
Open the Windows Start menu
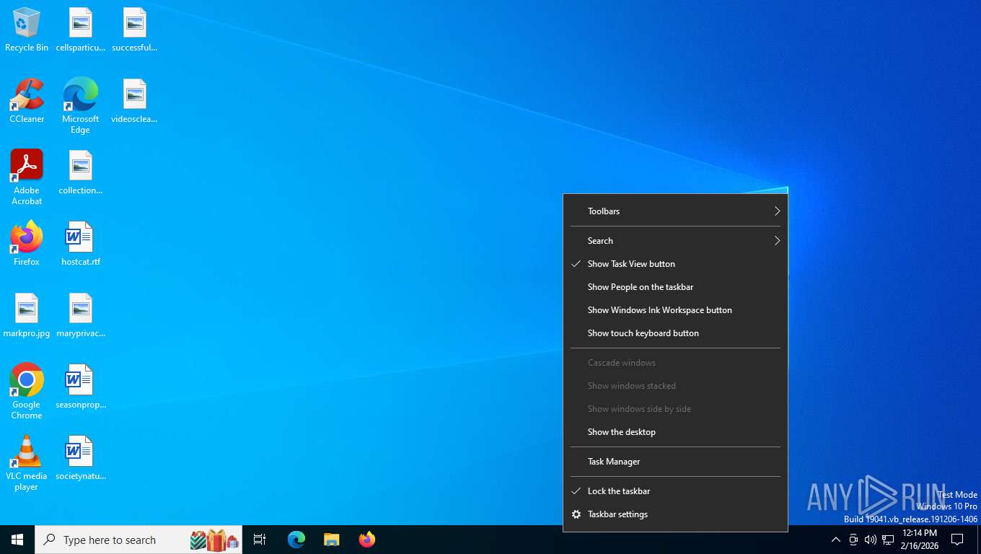coord(17,540)
